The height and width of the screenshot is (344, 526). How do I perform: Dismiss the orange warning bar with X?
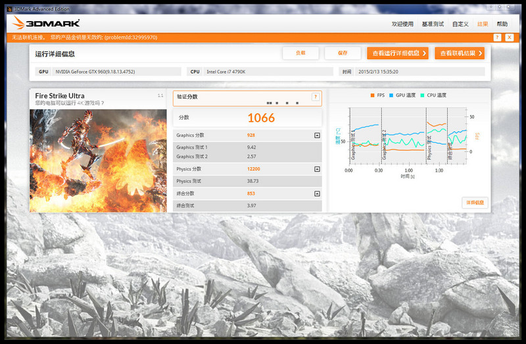point(509,37)
